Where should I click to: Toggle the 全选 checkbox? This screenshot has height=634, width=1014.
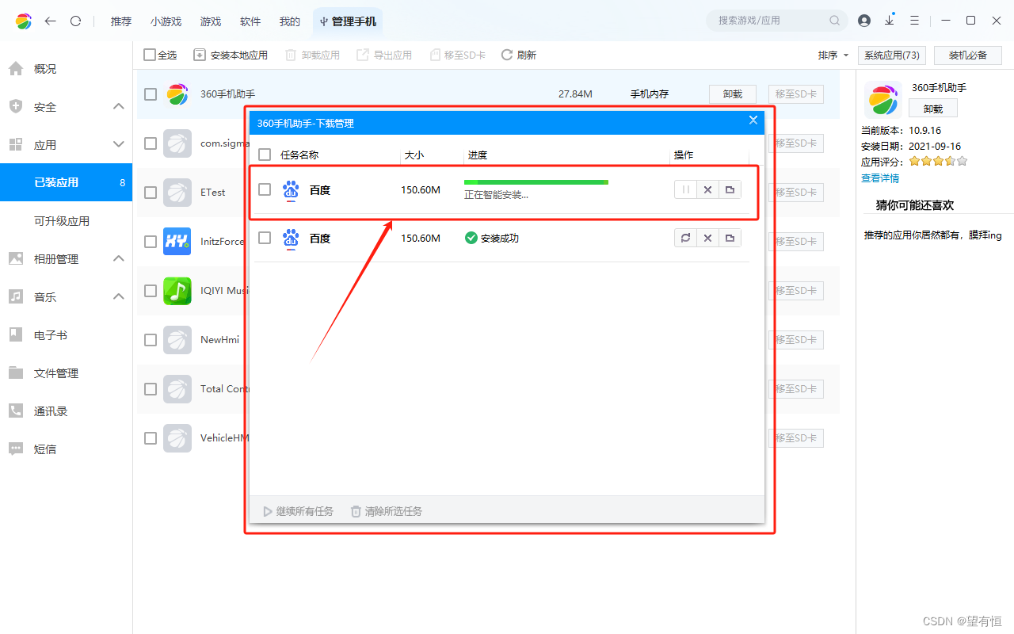tap(150, 55)
